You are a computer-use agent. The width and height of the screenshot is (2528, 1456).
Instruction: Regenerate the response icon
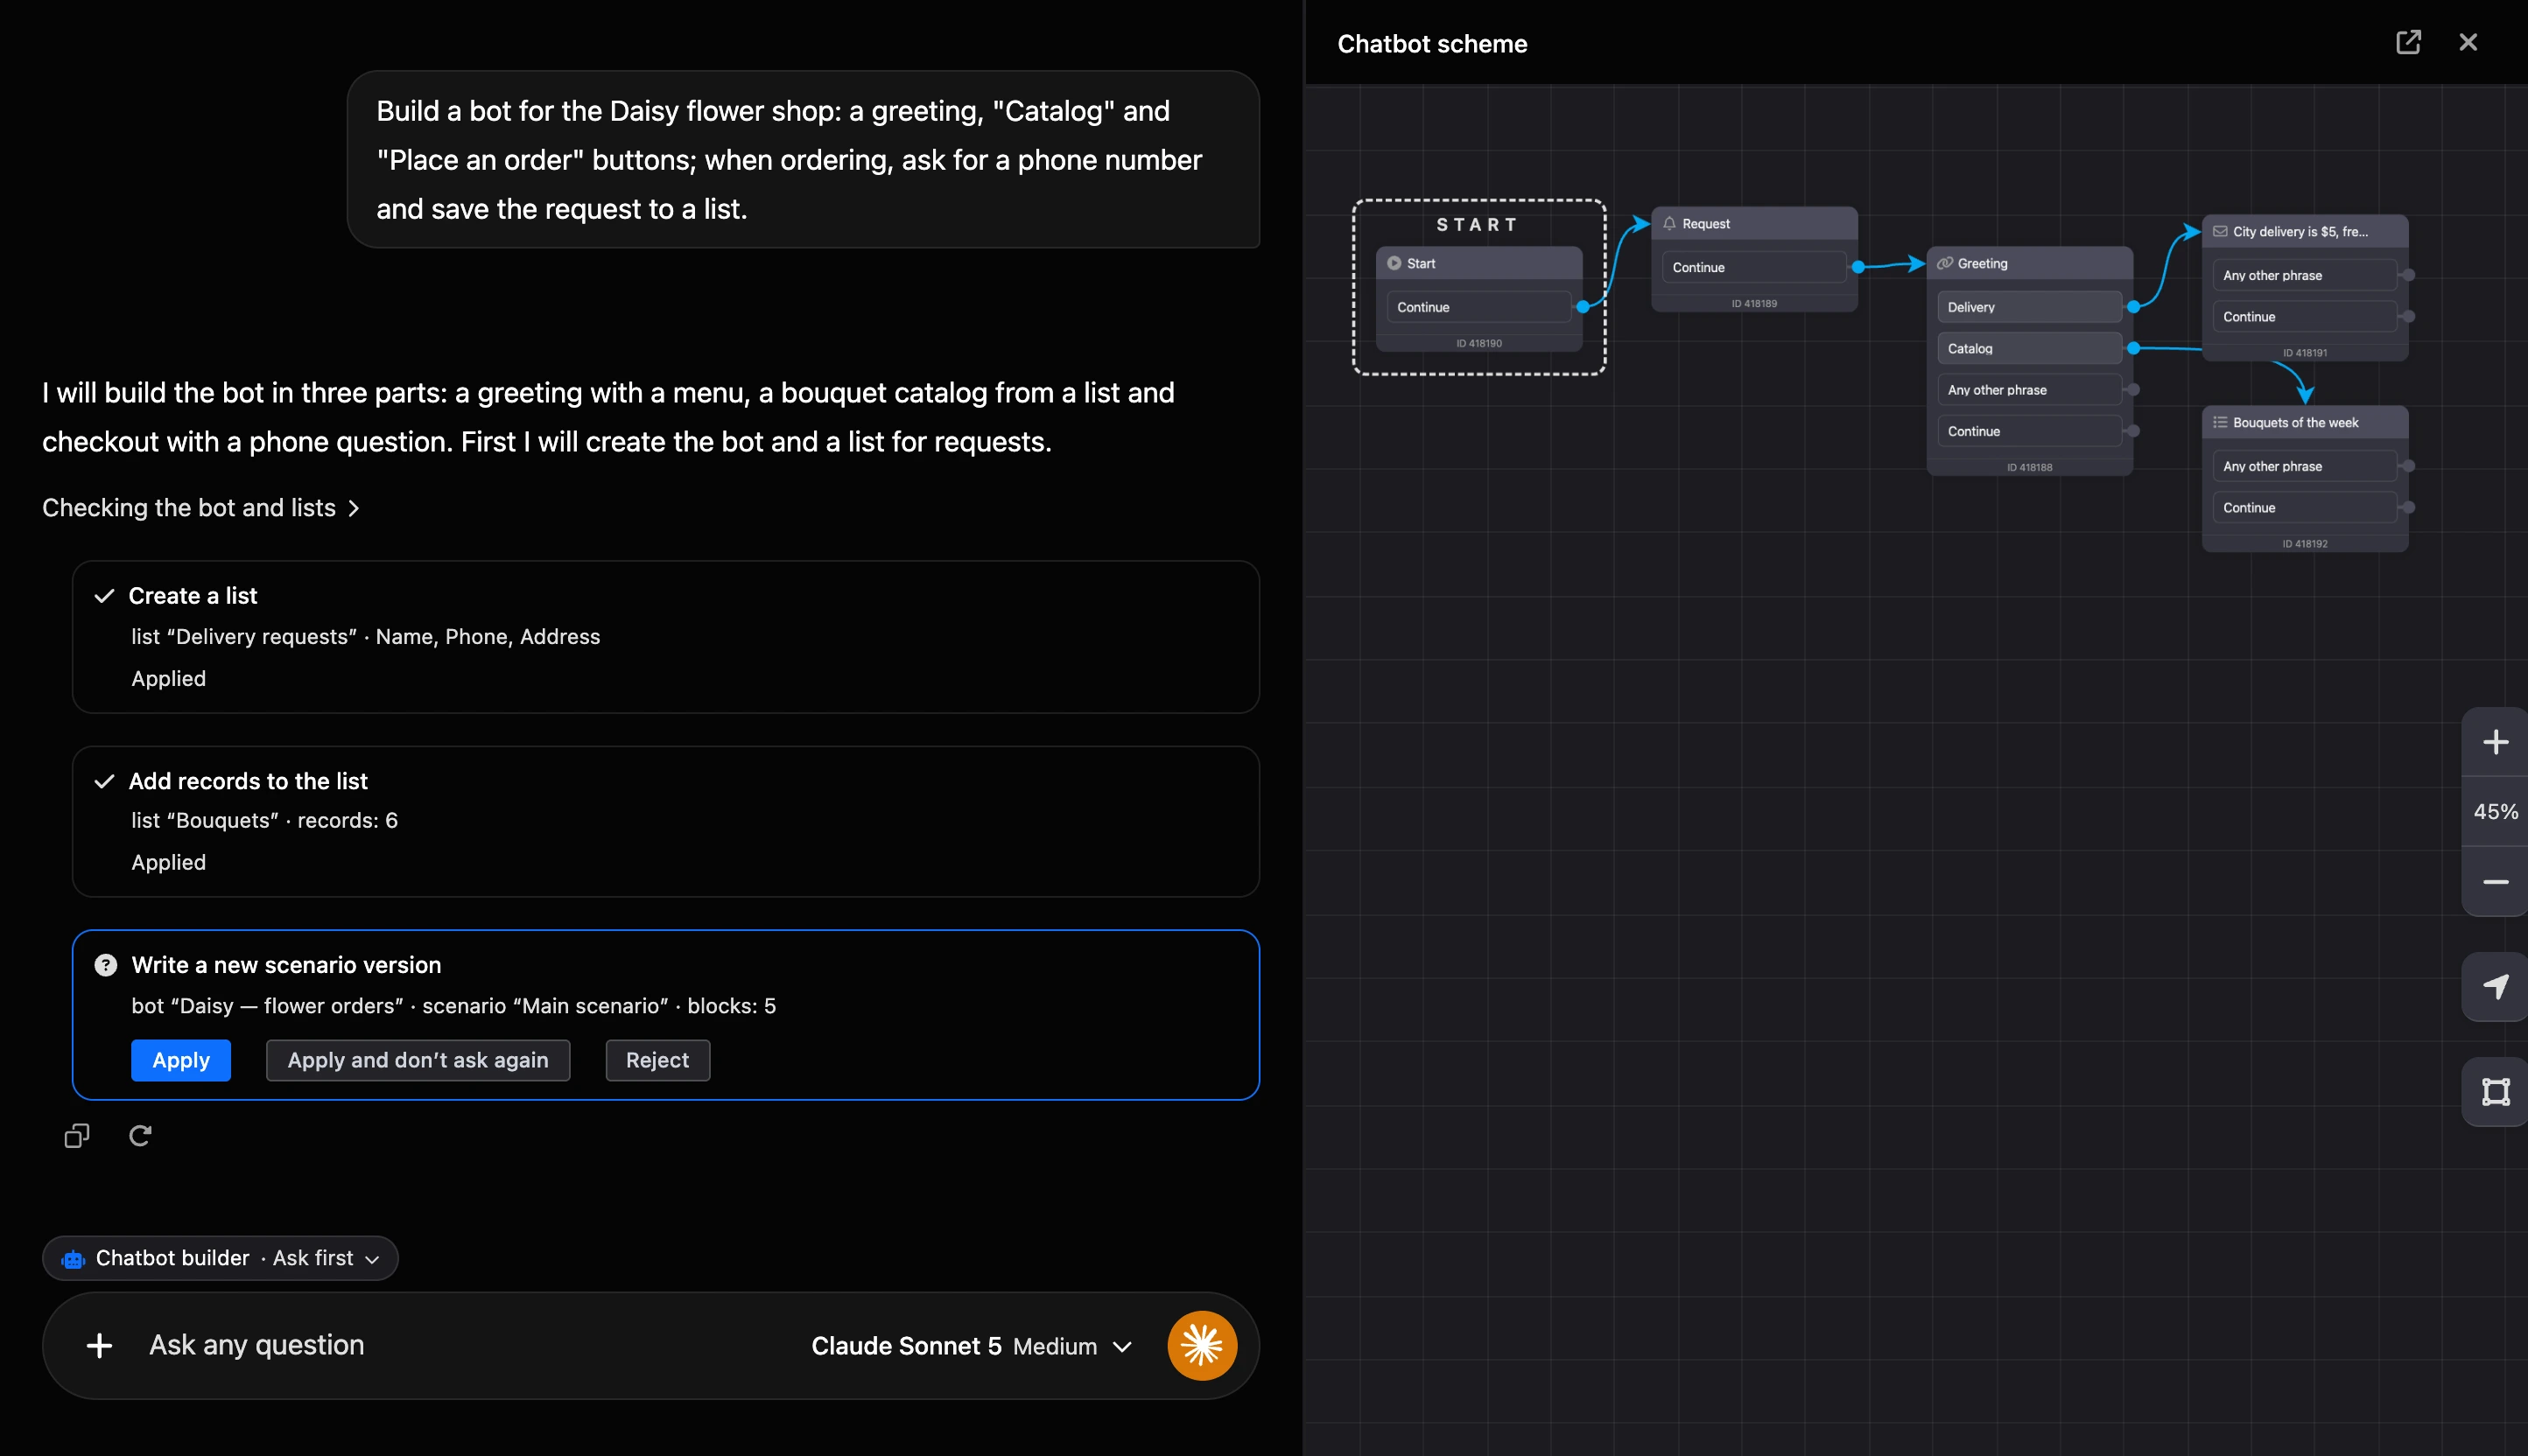(140, 1136)
